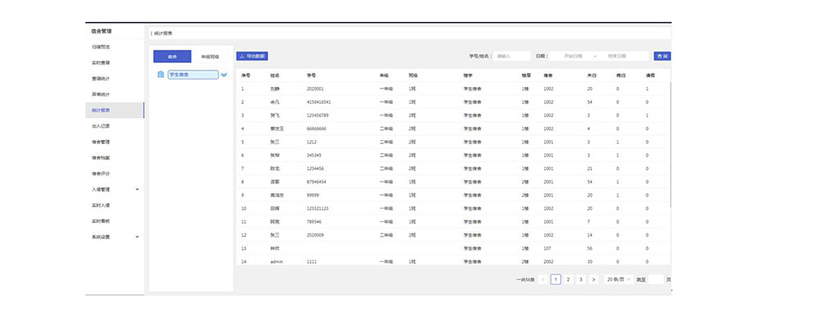Viewport: 819px width, 325px height.
Task: Go to page 3 in pagination
Action: click(581, 279)
